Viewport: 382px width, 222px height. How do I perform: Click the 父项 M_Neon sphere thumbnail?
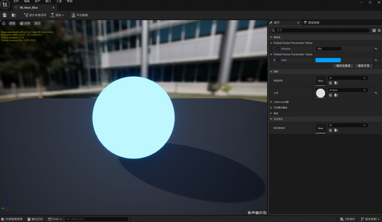point(320,93)
